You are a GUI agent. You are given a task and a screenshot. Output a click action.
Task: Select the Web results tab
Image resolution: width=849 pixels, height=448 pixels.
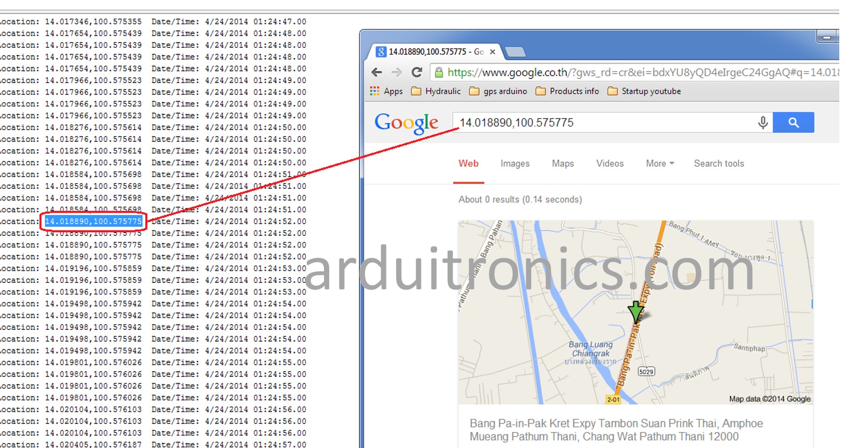pos(468,164)
